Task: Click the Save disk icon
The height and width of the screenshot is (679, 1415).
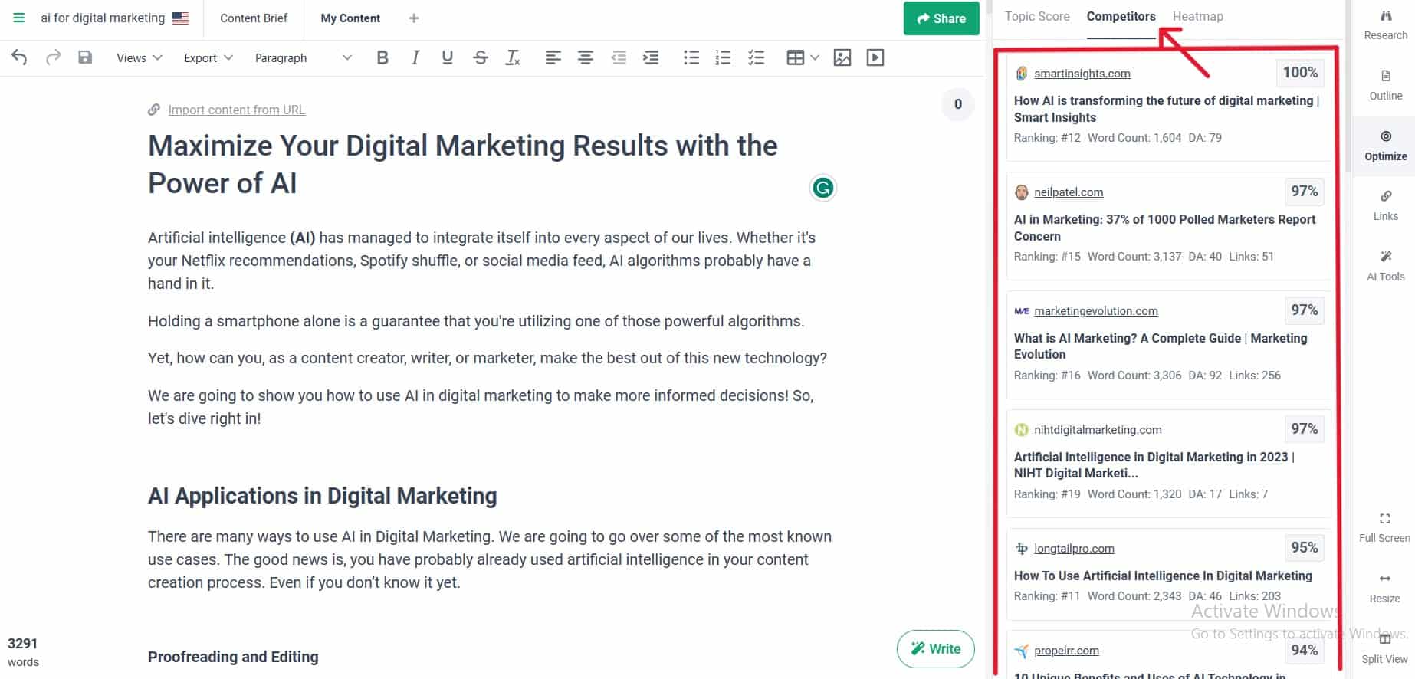Action: [85, 57]
